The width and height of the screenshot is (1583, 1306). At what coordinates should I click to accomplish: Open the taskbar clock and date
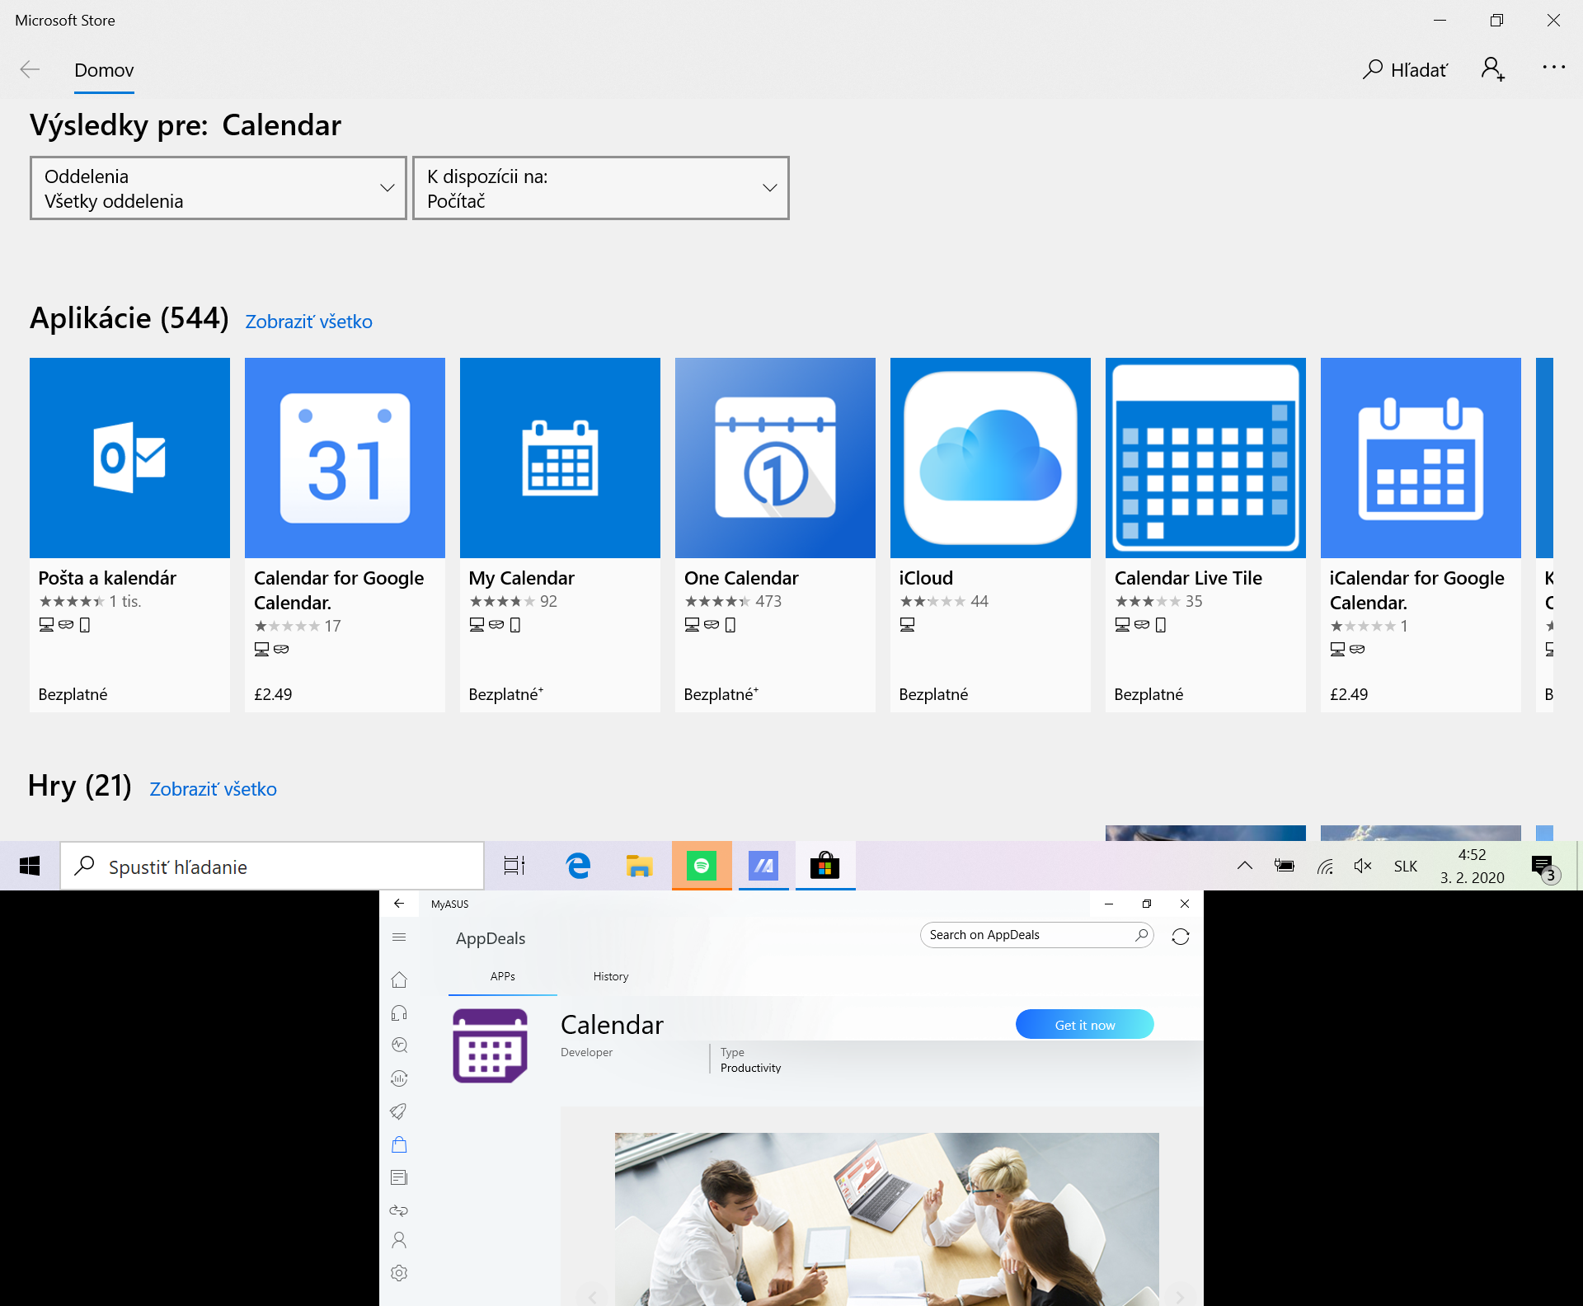click(1473, 866)
